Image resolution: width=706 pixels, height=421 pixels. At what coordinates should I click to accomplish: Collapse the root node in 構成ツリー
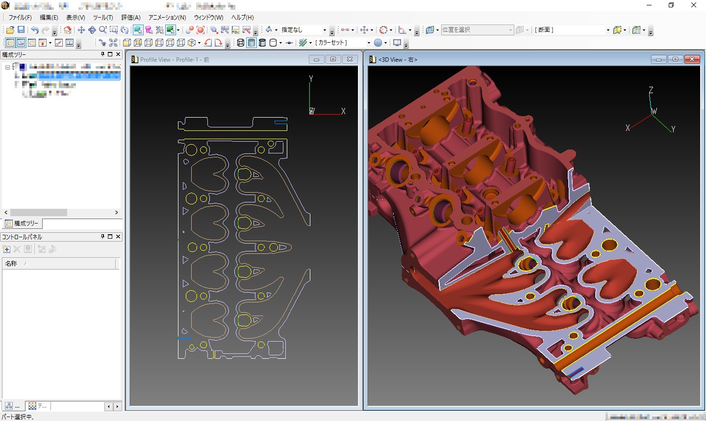pyautogui.click(x=7, y=67)
